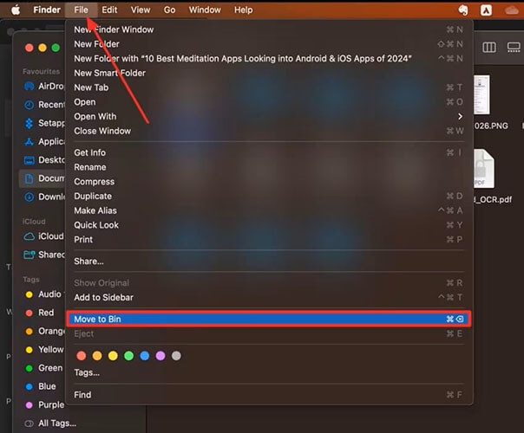
Task: Apply the gray tag color in menu
Action: [176, 356]
